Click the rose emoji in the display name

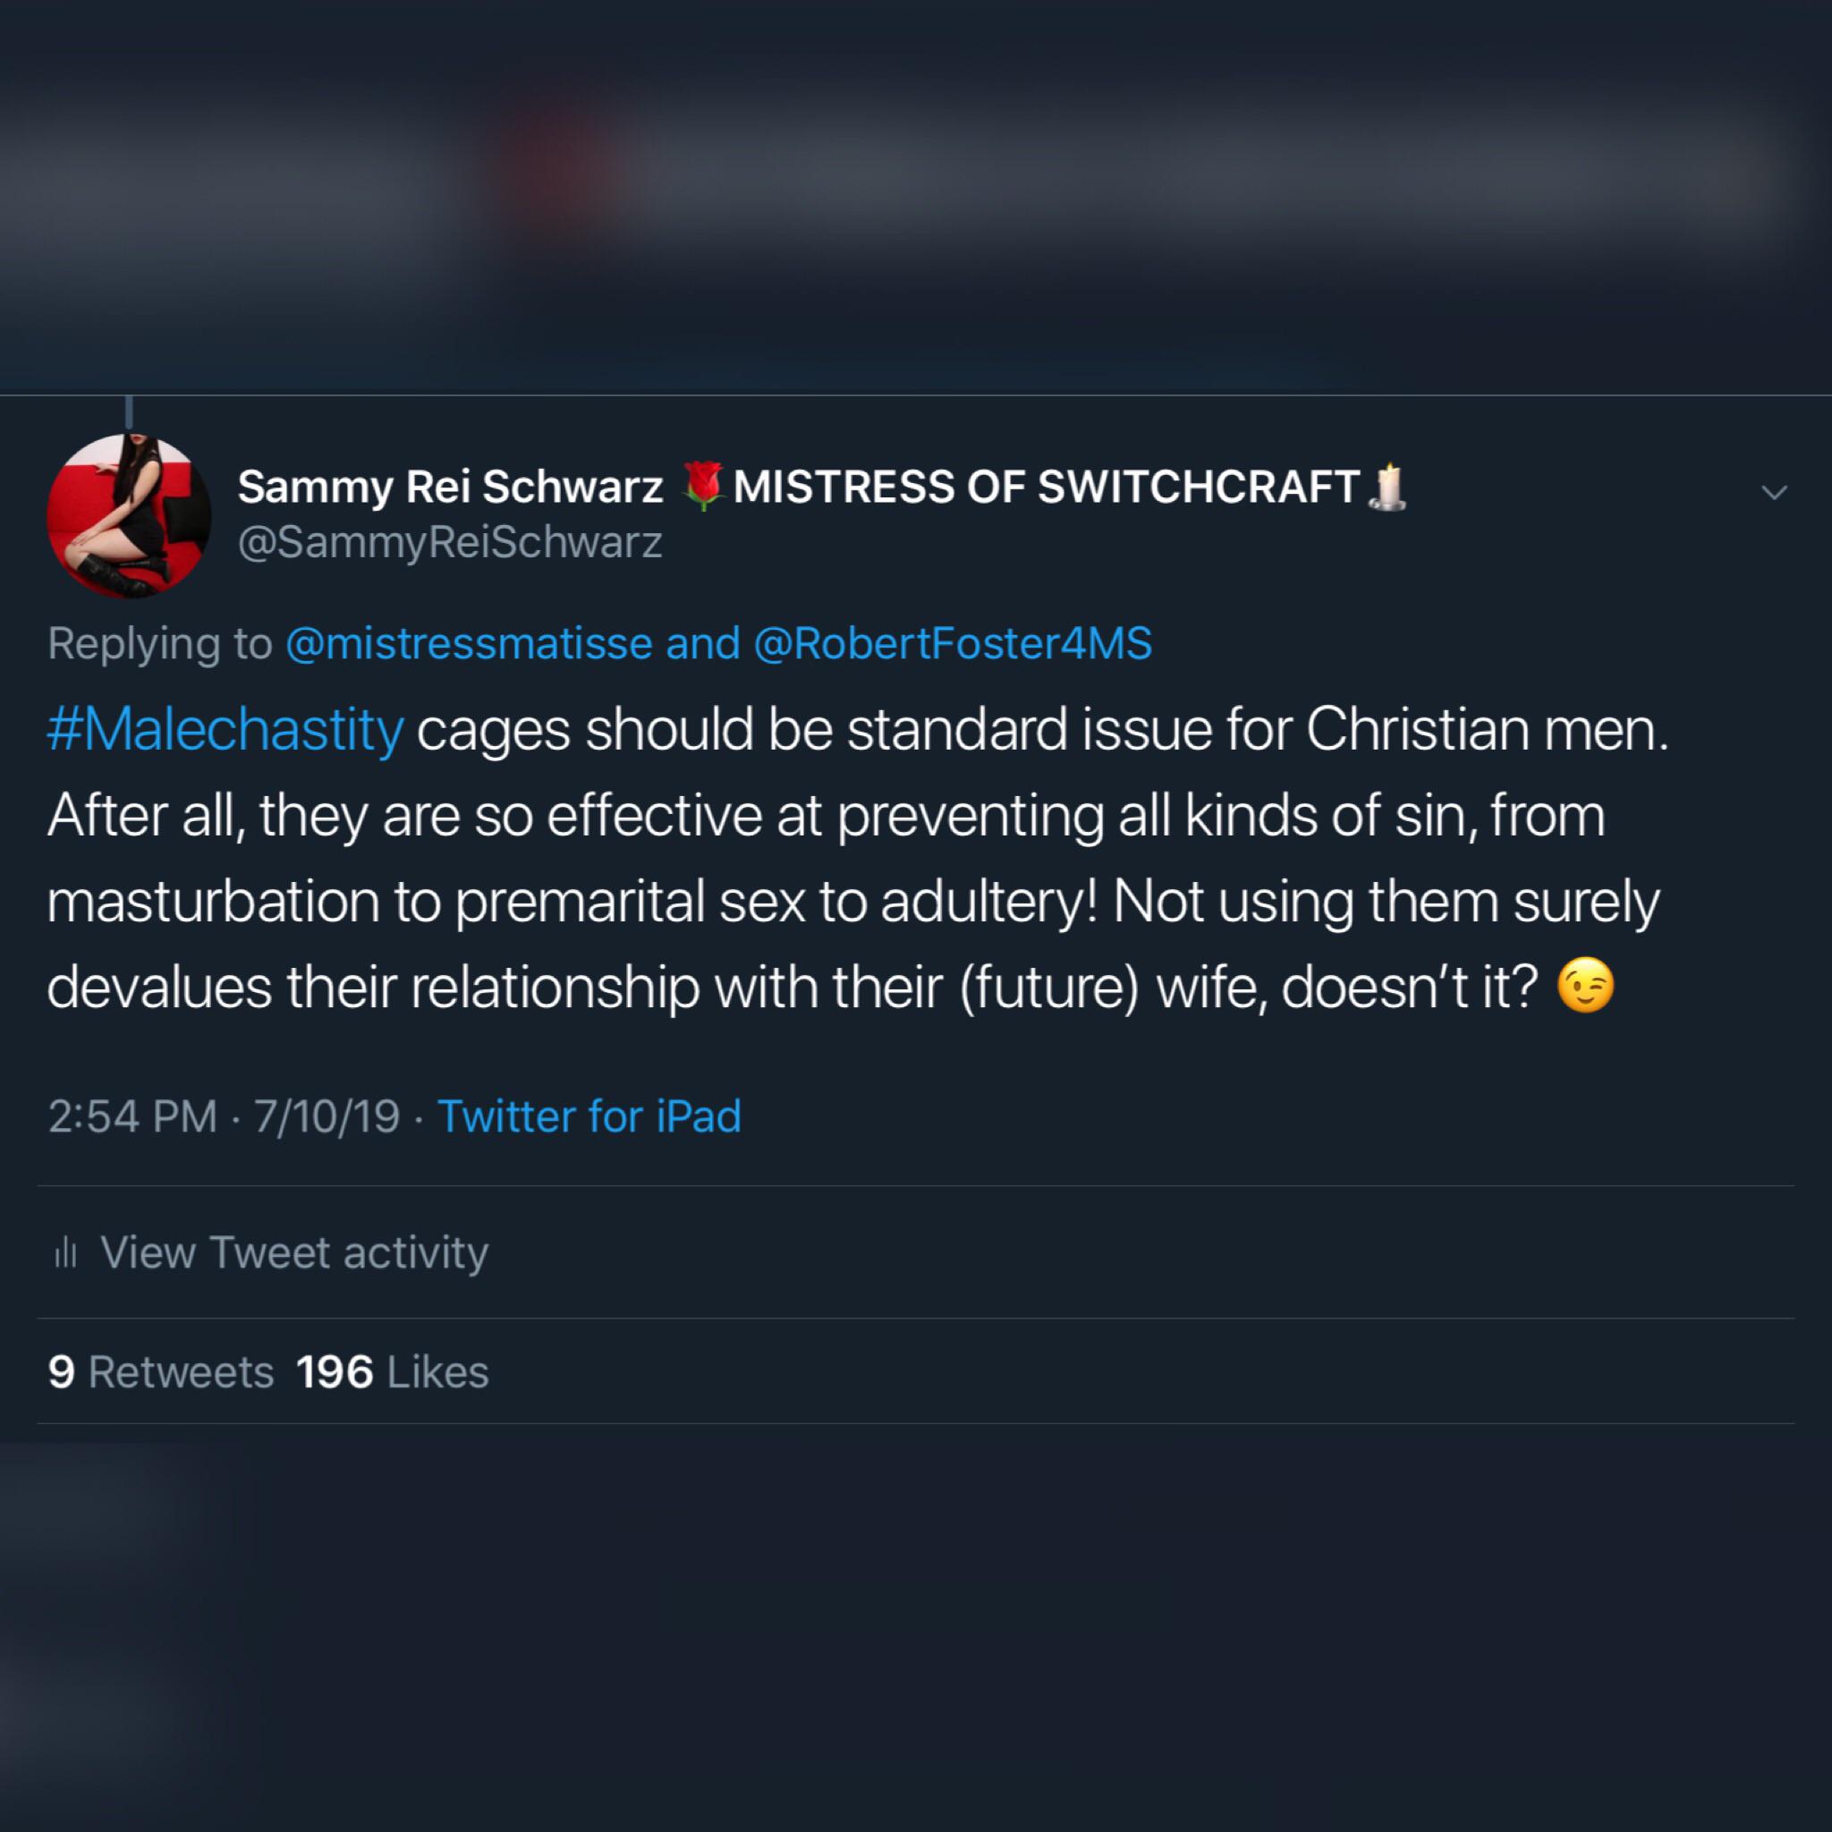[x=702, y=488]
